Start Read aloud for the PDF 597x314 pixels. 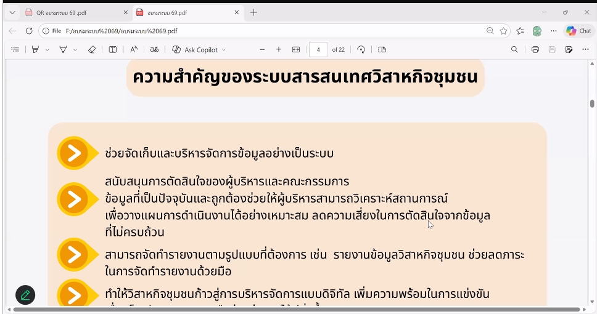tap(134, 49)
